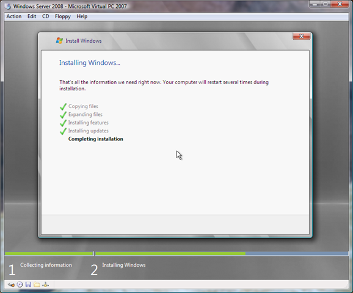The width and height of the screenshot is (353, 293).
Task: Open the Action menu
Action: tap(14, 16)
